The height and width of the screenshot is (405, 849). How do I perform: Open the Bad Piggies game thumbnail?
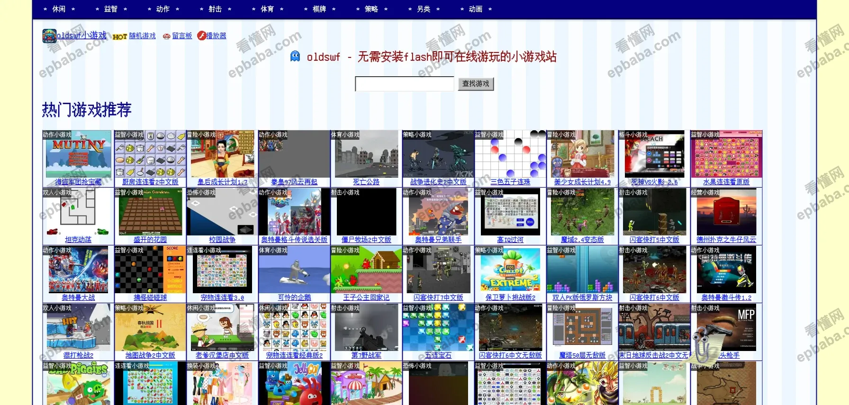(x=78, y=384)
